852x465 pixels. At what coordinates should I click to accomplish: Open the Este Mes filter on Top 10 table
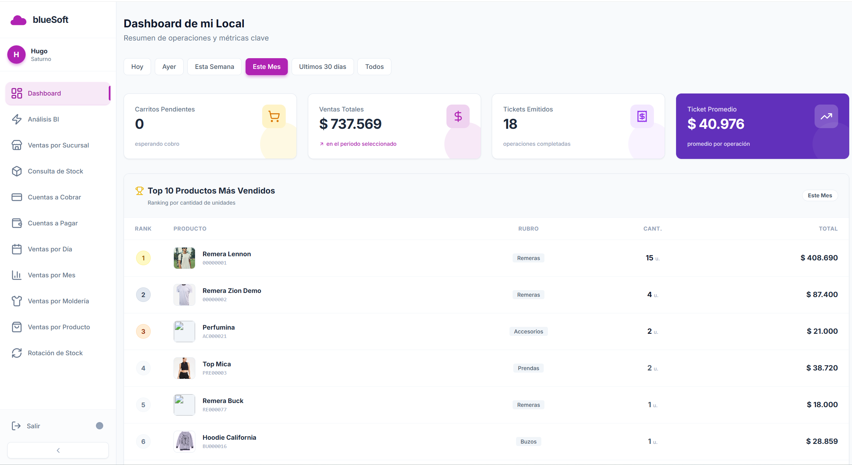[x=819, y=195]
